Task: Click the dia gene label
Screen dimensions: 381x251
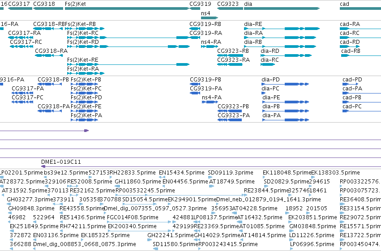Action: point(248,4)
